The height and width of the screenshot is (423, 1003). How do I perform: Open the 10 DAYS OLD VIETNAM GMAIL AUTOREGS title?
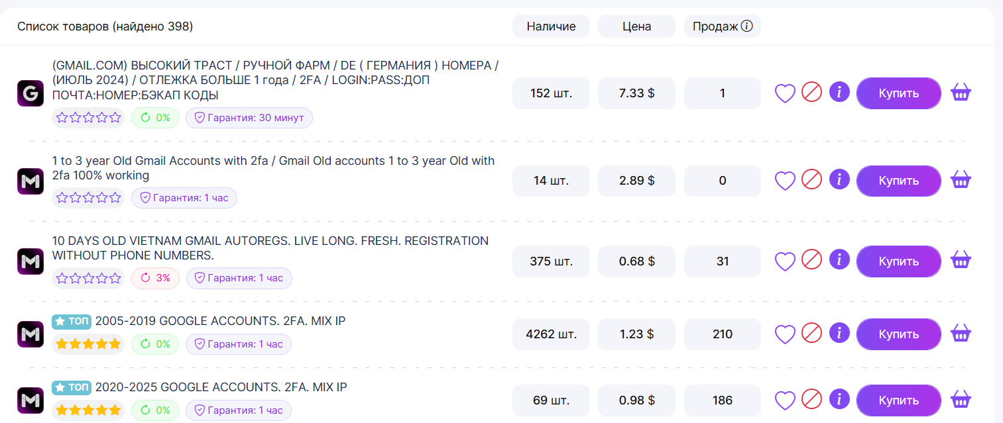(270, 248)
